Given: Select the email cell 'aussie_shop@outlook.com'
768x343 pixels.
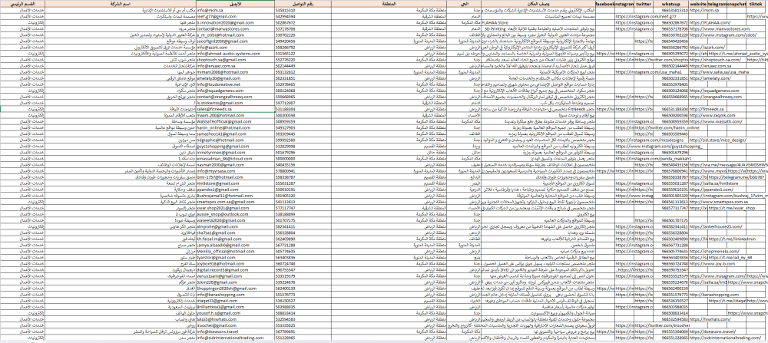Looking at the screenshot, I should tap(235, 214).
